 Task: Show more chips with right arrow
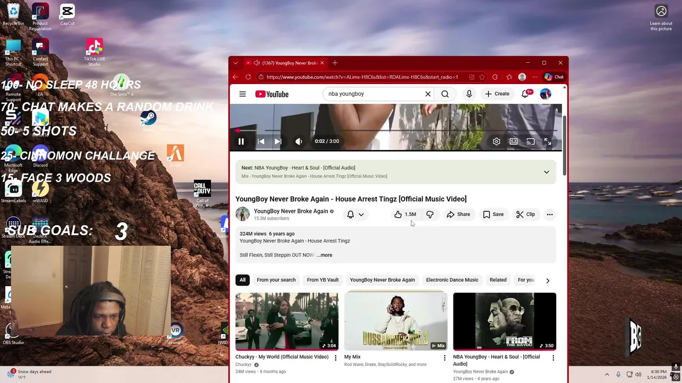tap(547, 280)
